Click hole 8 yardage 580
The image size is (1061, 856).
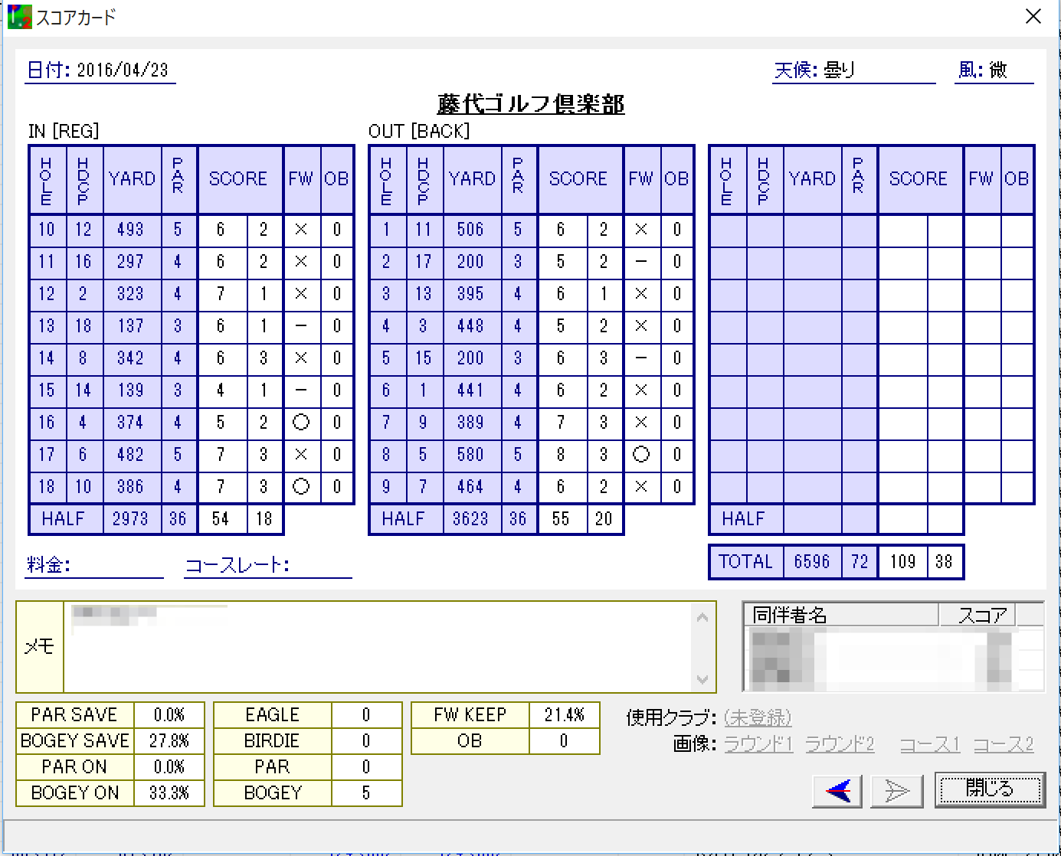pyautogui.click(x=470, y=455)
